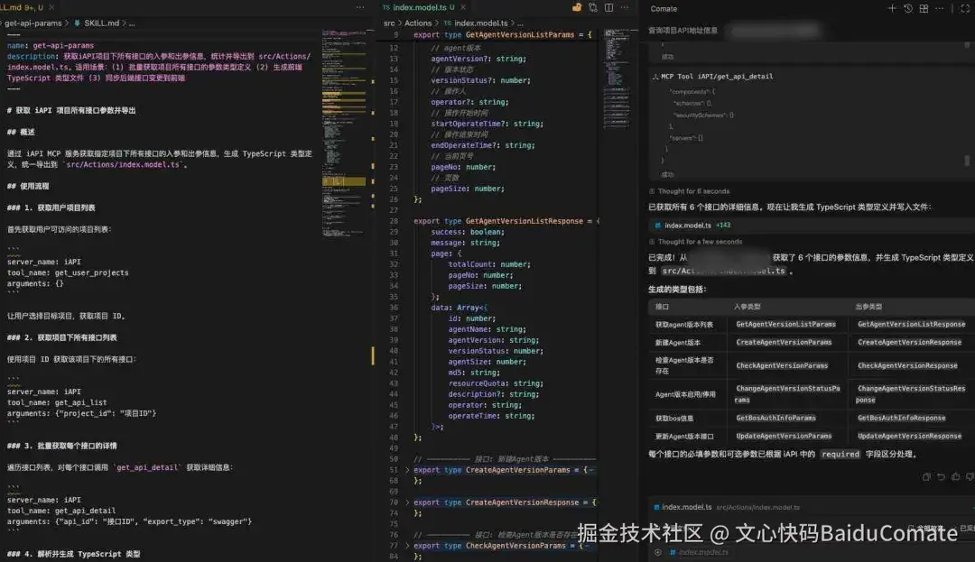
Task: Click the scrollbar in MCP tool output block
Action: (x=967, y=161)
